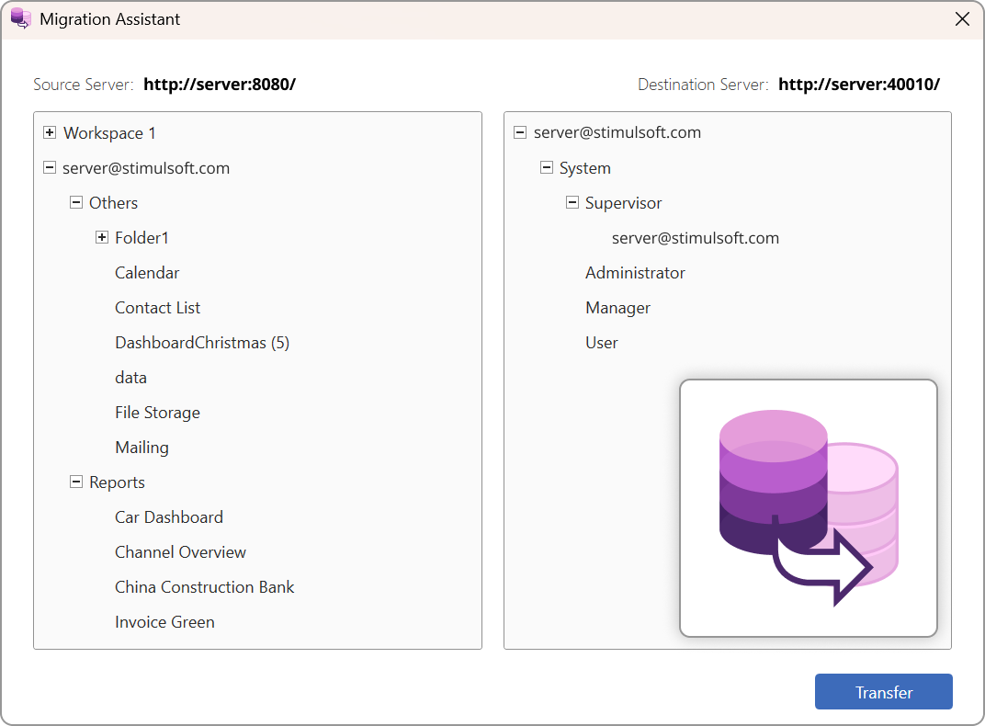Expand the Workspace 1 node
This screenshot has width=985, height=726.
coord(50,133)
